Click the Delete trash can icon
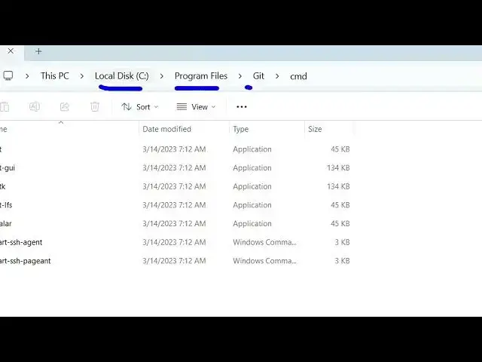The image size is (482, 362). [x=95, y=106]
